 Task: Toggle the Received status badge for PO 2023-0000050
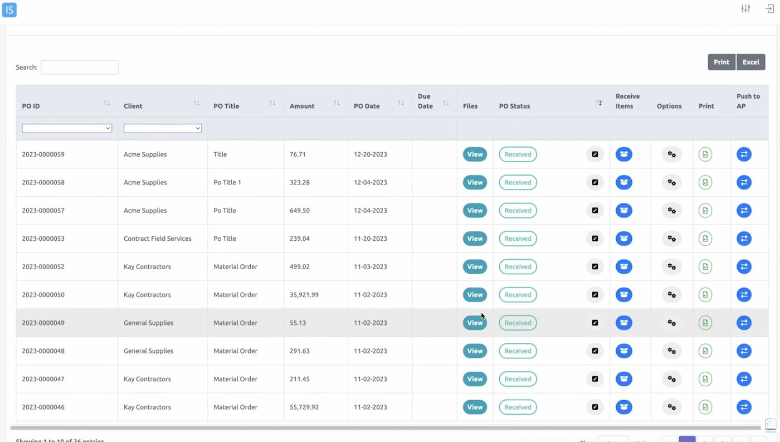click(518, 294)
